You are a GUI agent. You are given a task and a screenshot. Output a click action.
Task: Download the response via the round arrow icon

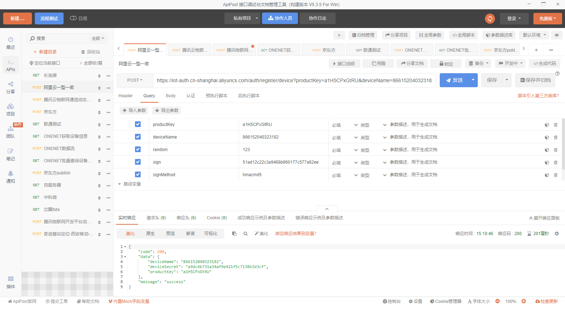click(x=557, y=234)
